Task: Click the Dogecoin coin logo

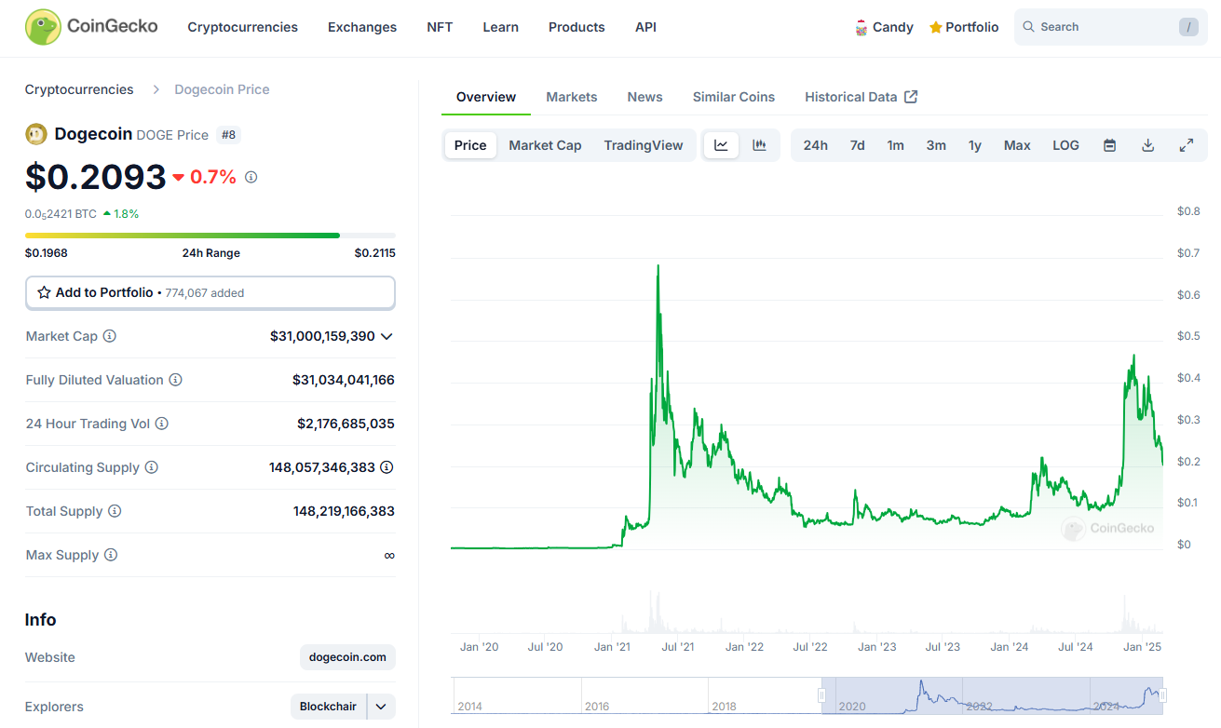Action: pos(36,134)
